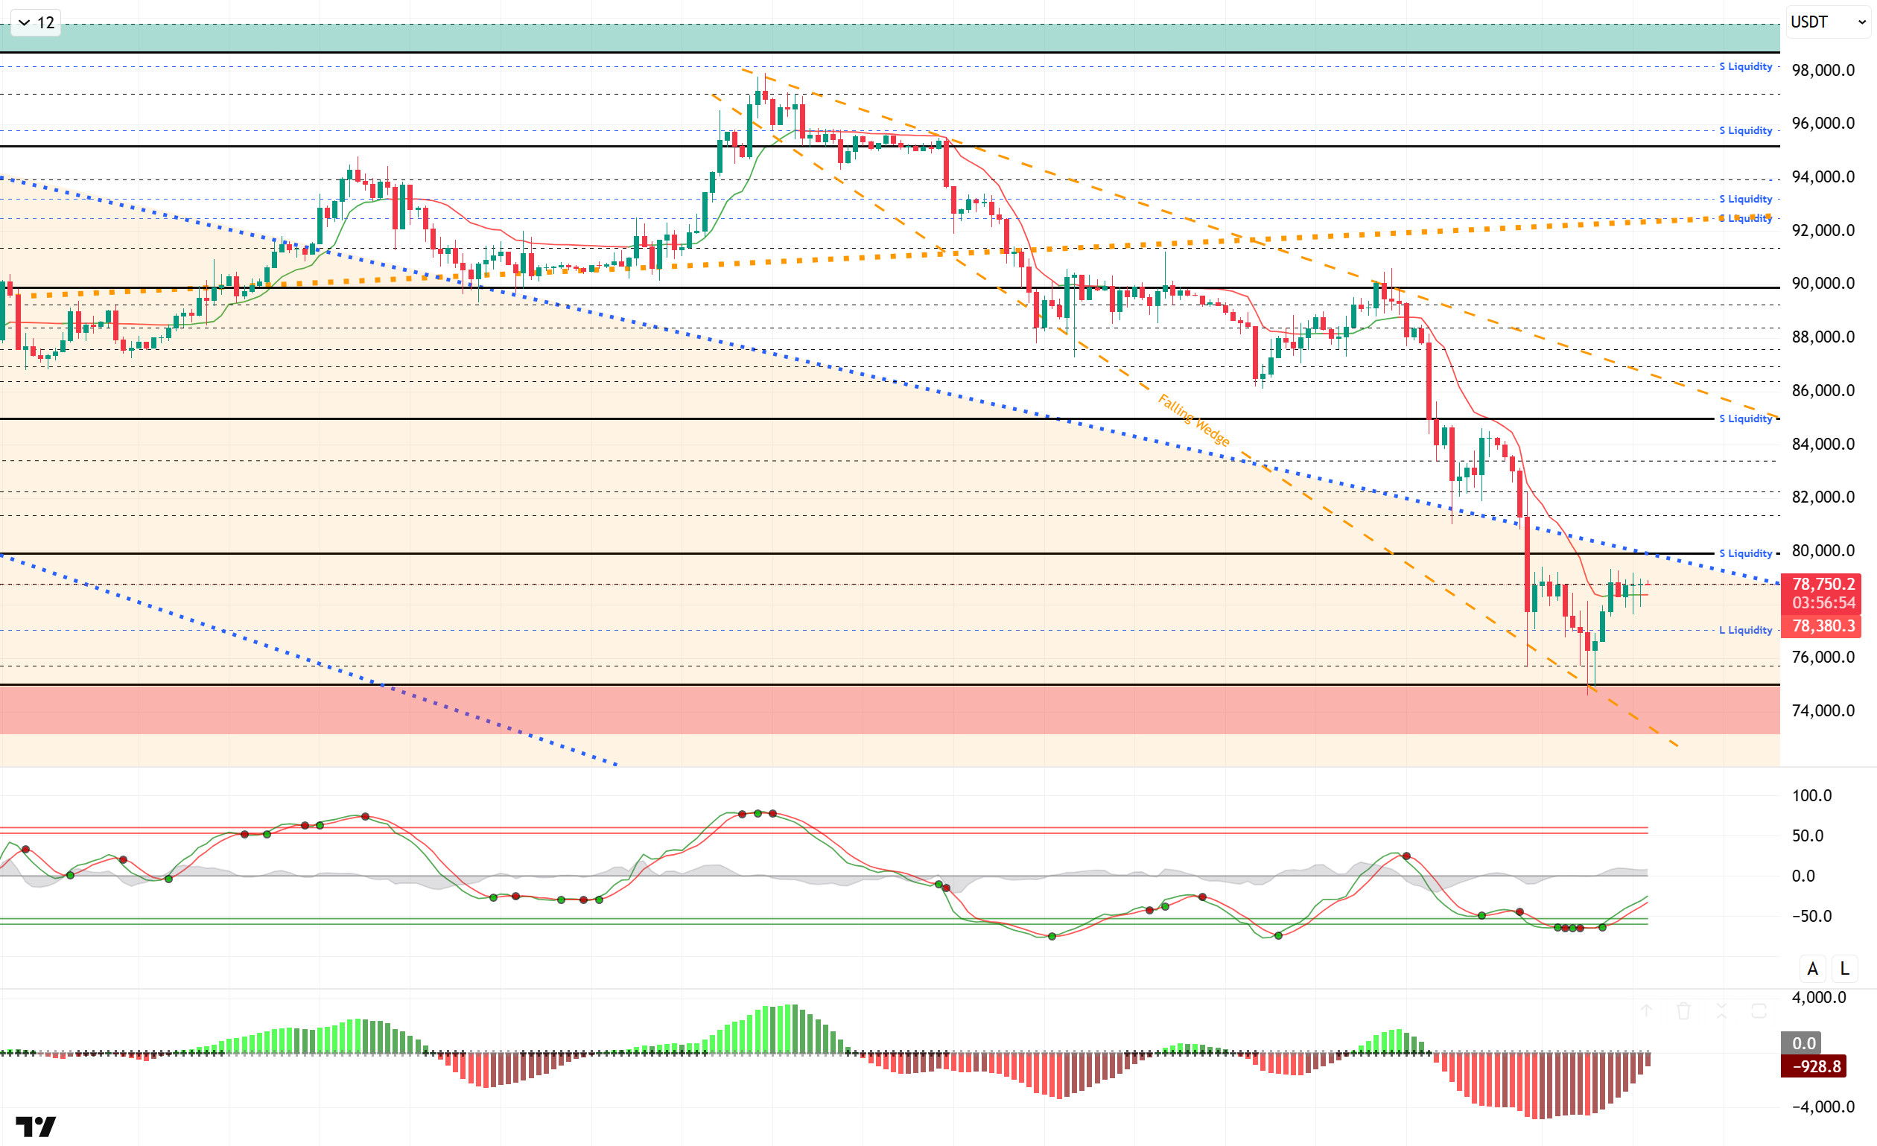
Task: Click the TradingView logo
Action: [36, 1125]
